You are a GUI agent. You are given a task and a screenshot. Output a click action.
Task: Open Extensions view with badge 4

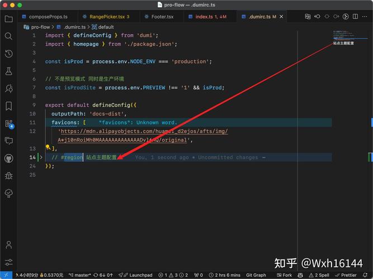[x=9, y=124]
